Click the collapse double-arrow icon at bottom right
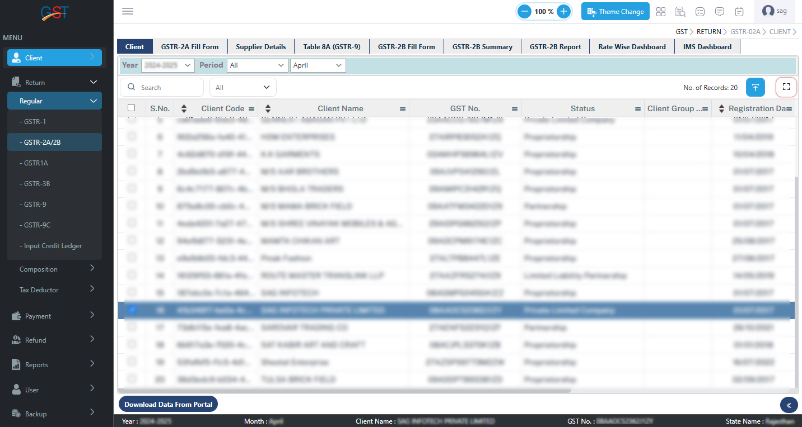This screenshot has height=427, width=802. click(789, 405)
